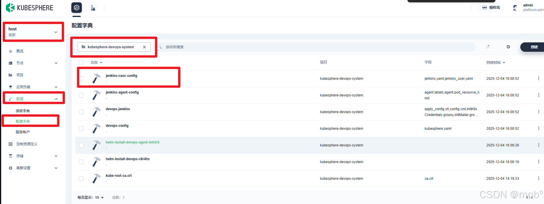Select the devops-jenkins checkbox

[81, 112]
